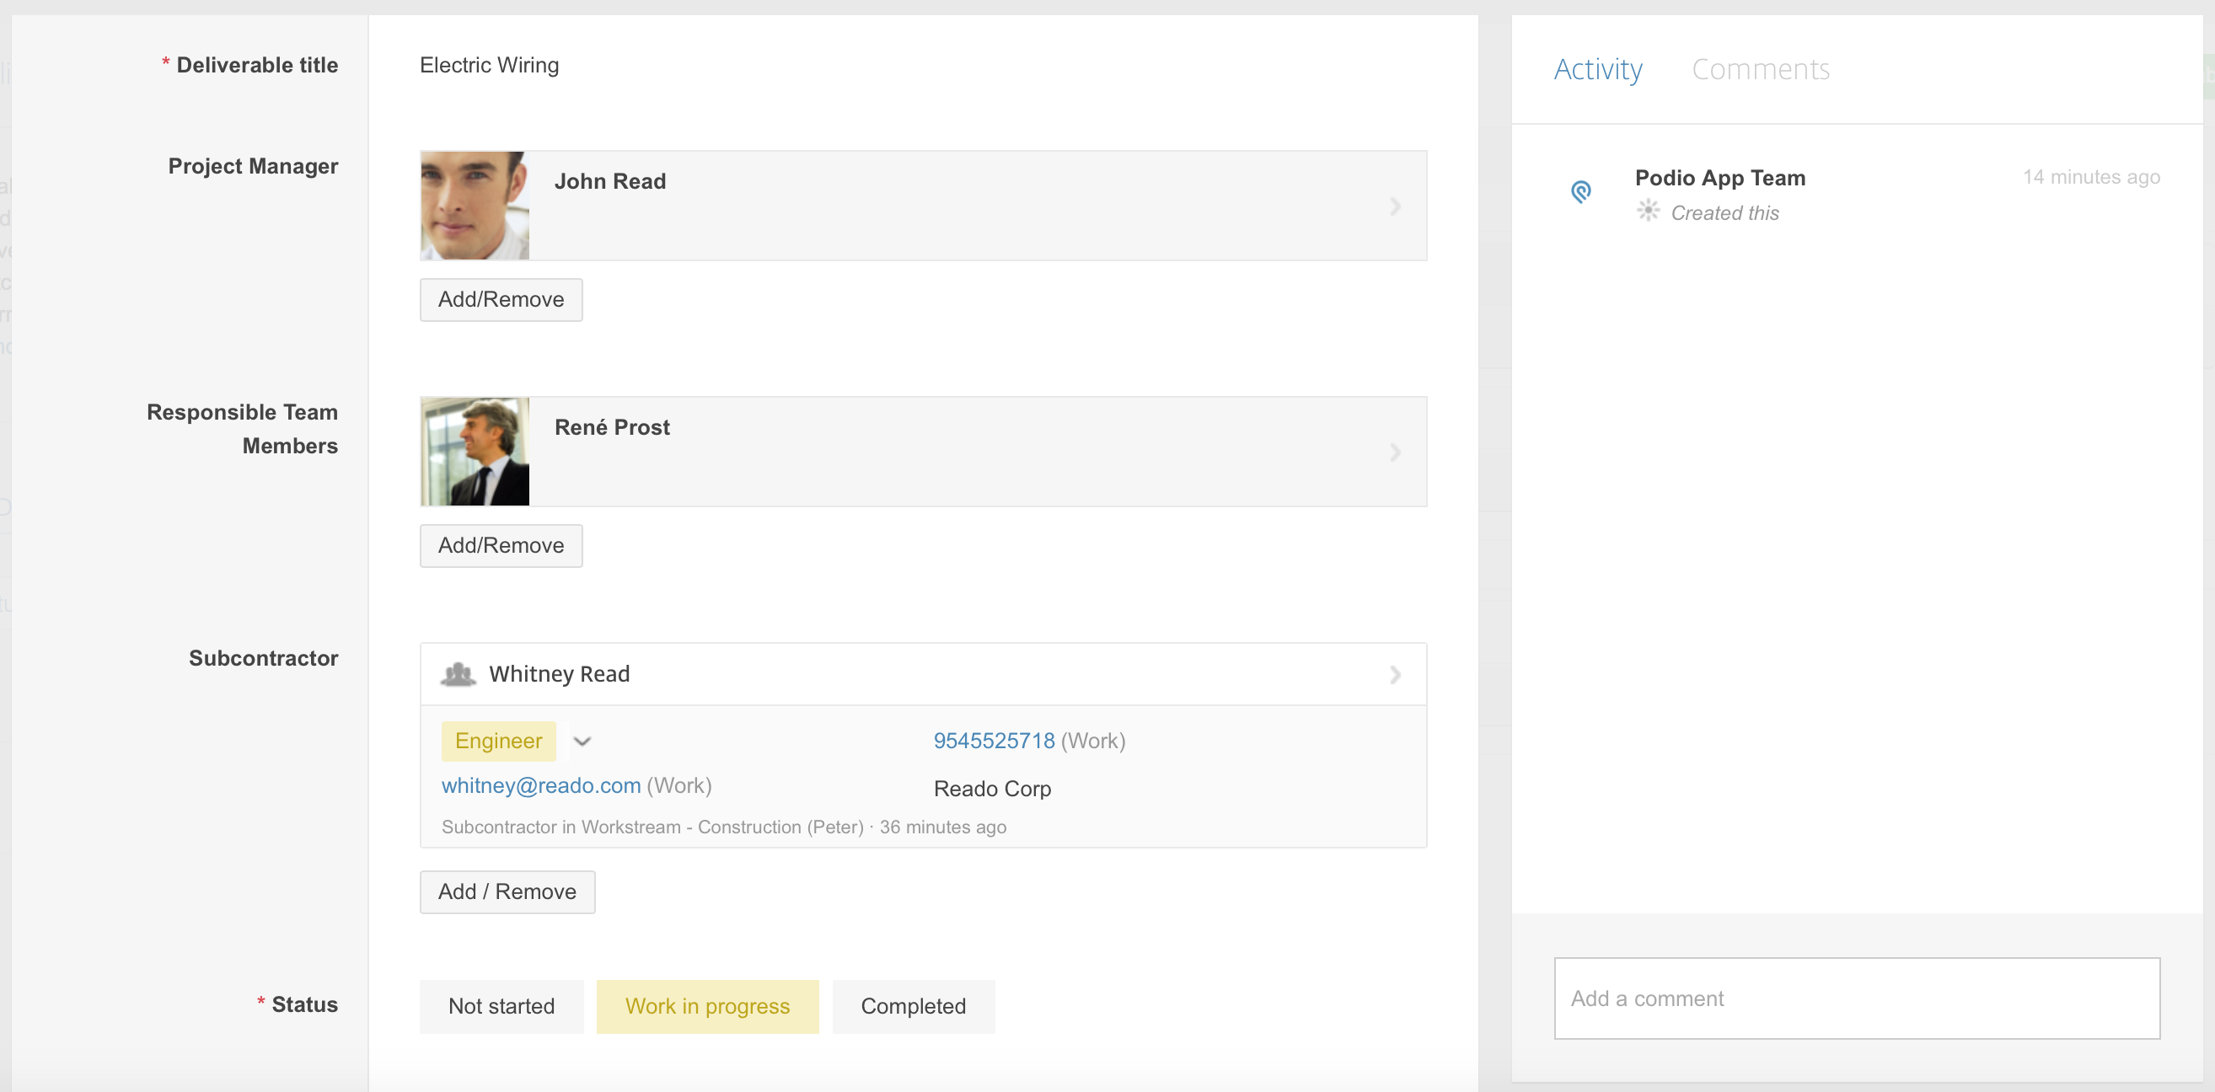This screenshot has height=1092, width=2215.
Task: Select the Work in progress status
Action: [x=707, y=1006]
